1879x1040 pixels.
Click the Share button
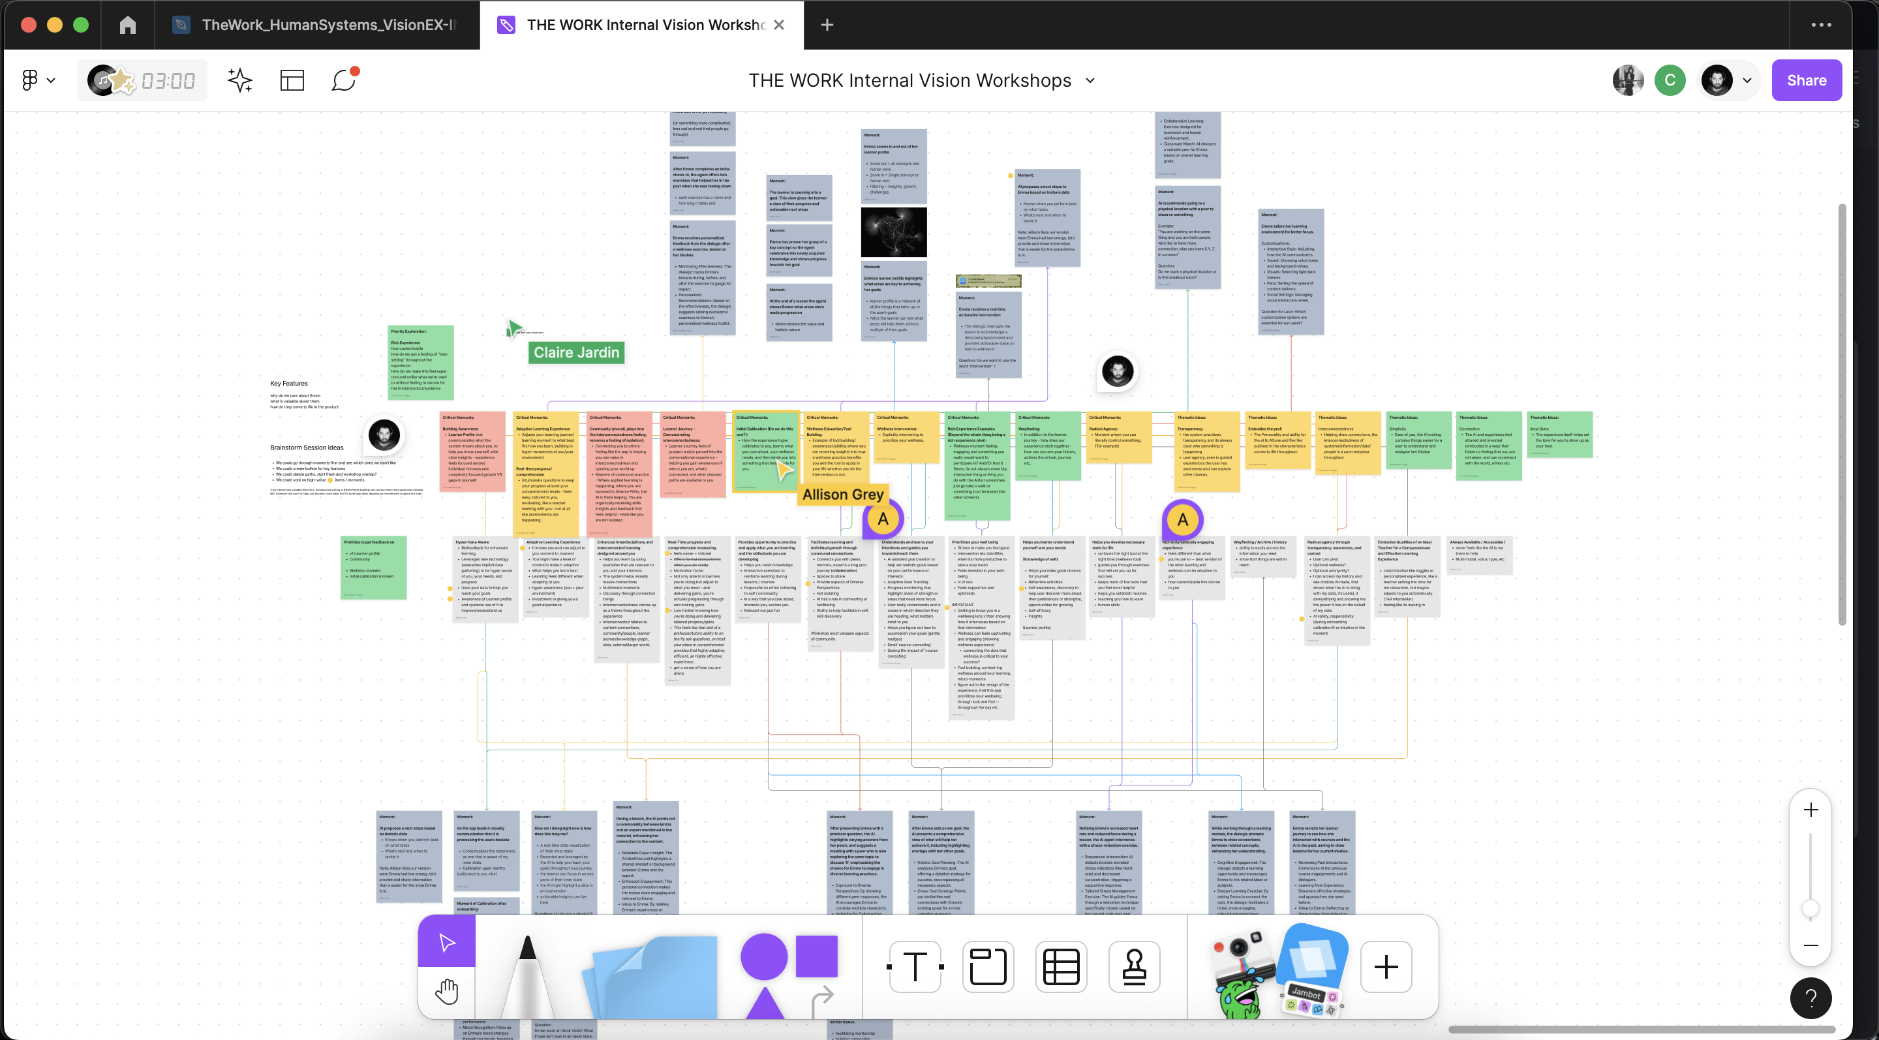click(x=1806, y=80)
